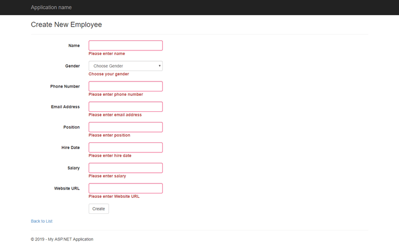The width and height of the screenshot is (399, 251).
Task: Click the Email Address label
Action: pyautogui.click(x=65, y=107)
